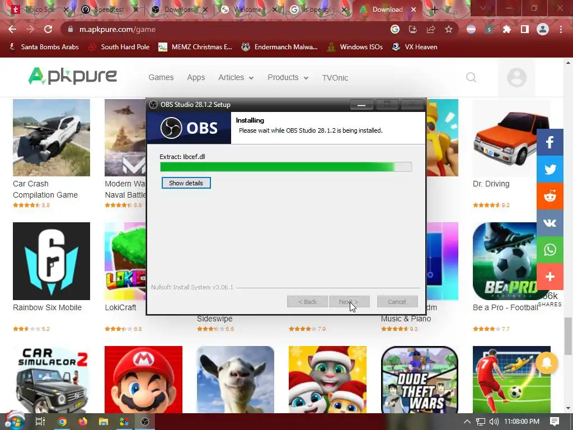Click Back in OBS Setup
Image resolution: width=573 pixels, height=430 pixels.
(x=307, y=302)
